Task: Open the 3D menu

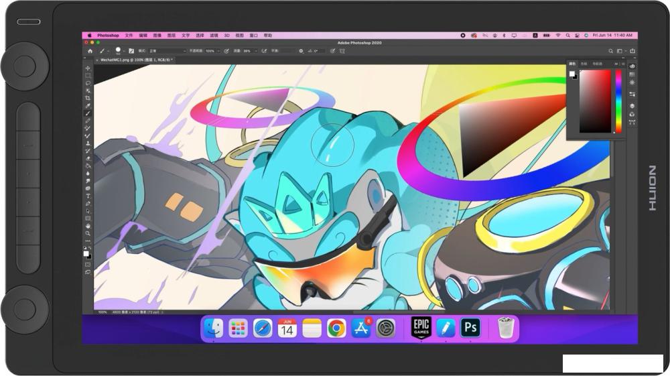Action: click(226, 36)
